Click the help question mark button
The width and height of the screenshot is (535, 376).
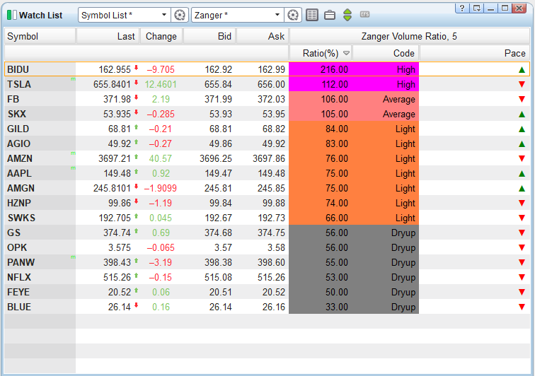click(462, 8)
